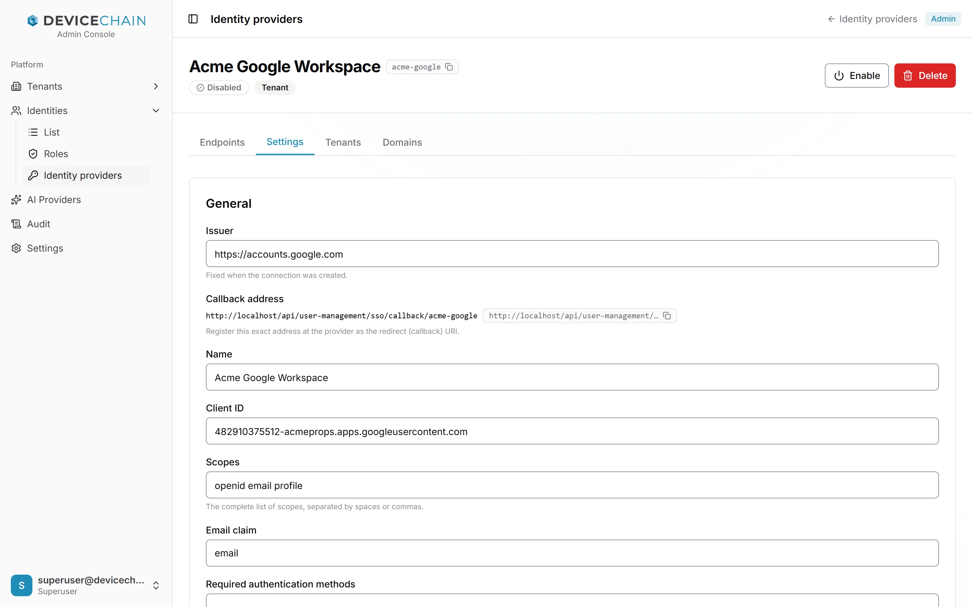The height and width of the screenshot is (607, 972).
Task: Open the Audit page
Action: (86, 224)
